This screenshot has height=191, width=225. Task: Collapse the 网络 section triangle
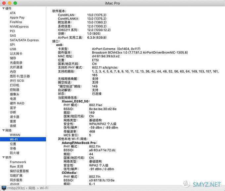[3, 130]
